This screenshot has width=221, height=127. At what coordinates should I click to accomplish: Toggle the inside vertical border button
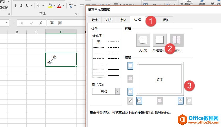tap(160, 101)
